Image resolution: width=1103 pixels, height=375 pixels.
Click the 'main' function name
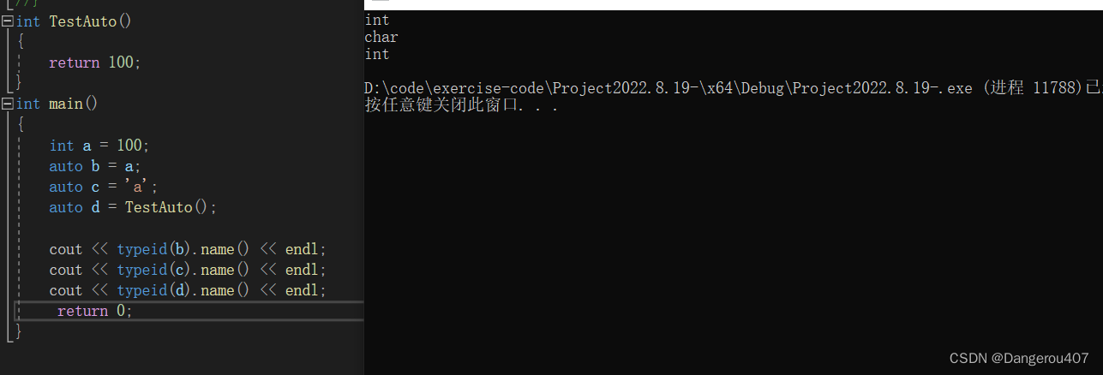66,104
